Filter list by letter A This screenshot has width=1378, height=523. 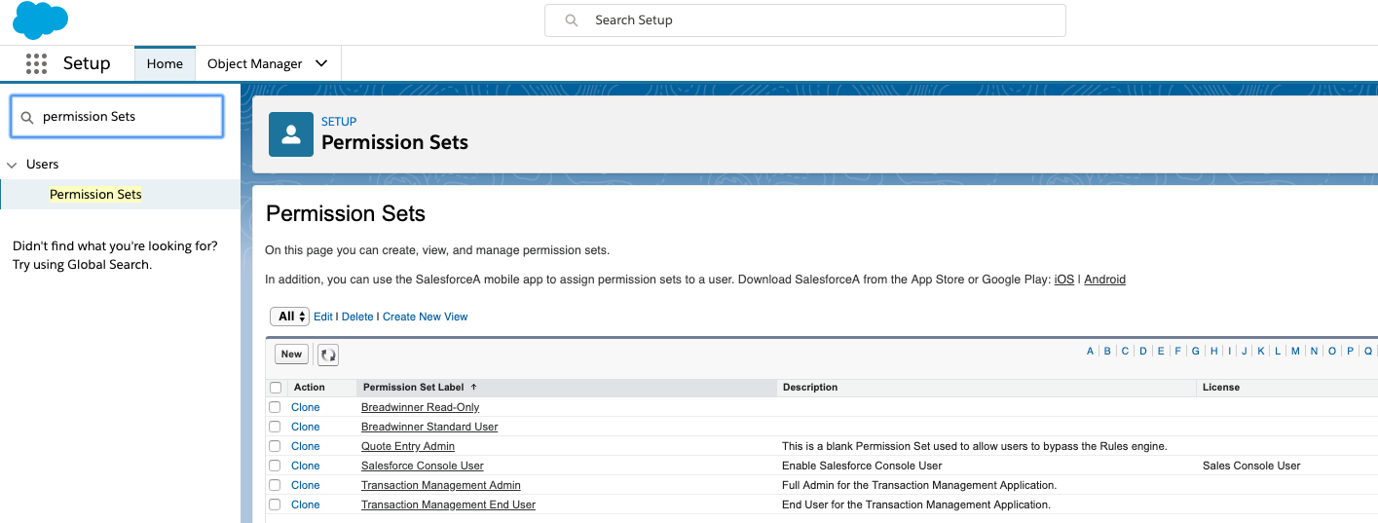[1091, 352]
